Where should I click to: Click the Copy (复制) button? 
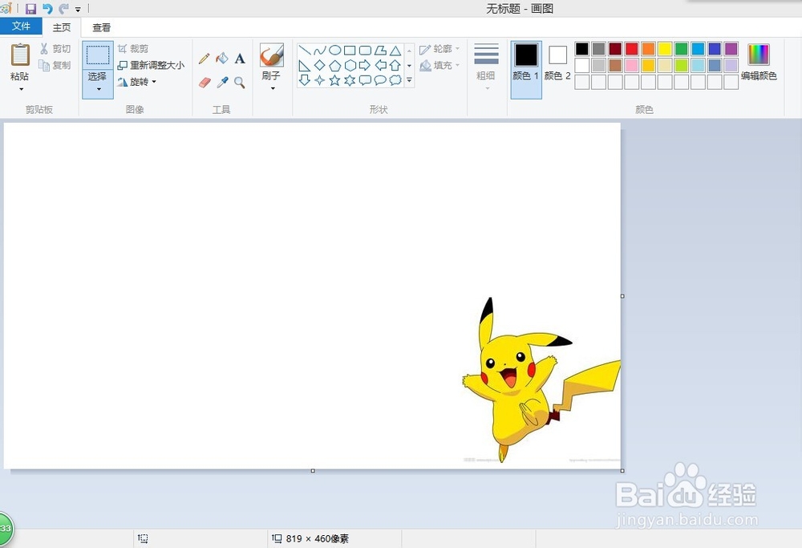tap(55, 65)
